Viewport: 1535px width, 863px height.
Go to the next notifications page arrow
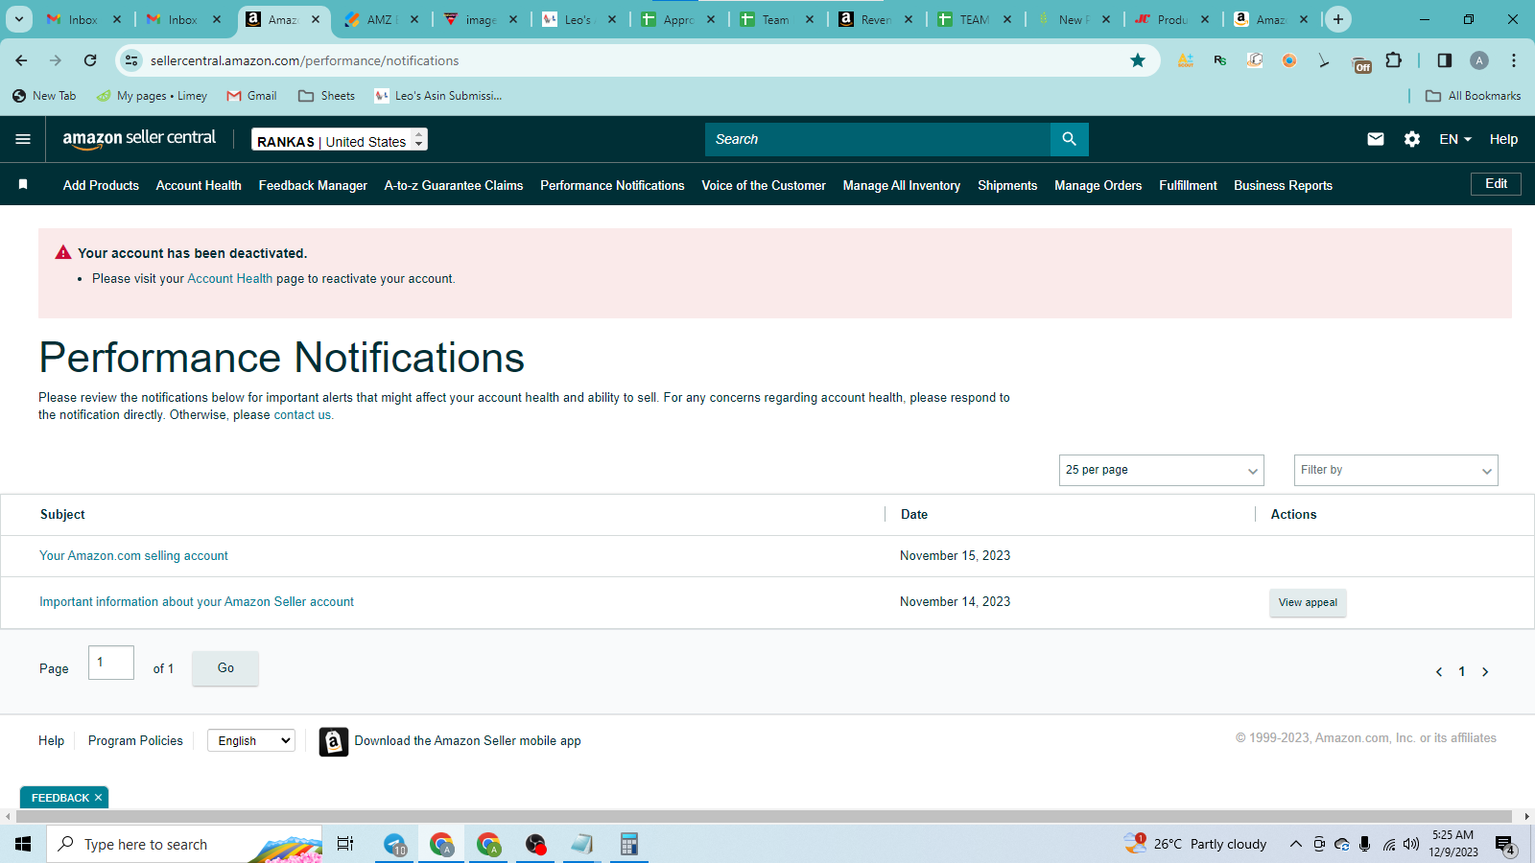(1485, 672)
